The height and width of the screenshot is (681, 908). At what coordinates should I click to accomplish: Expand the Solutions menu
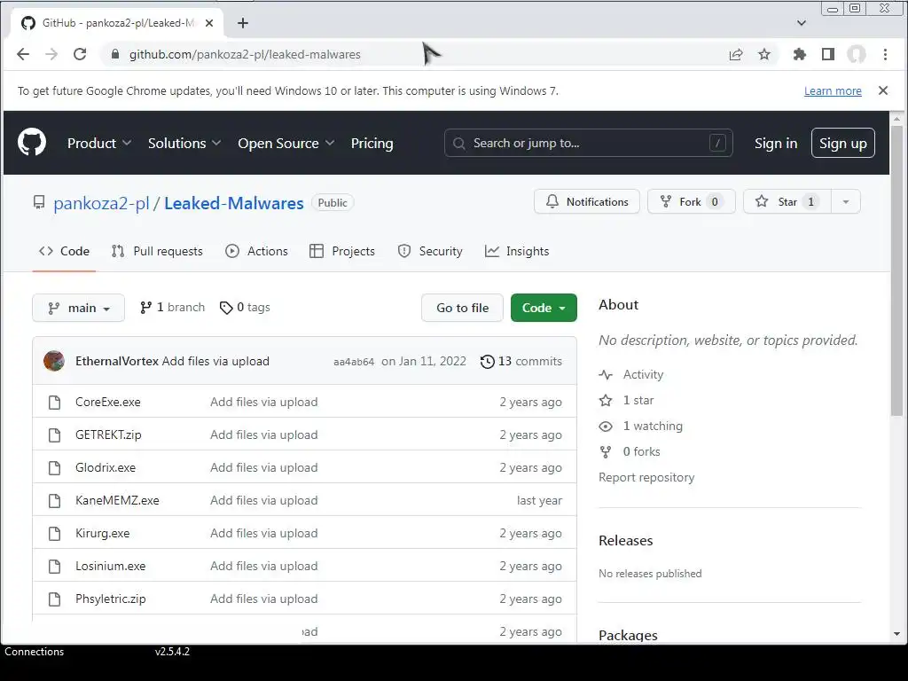(184, 143)
